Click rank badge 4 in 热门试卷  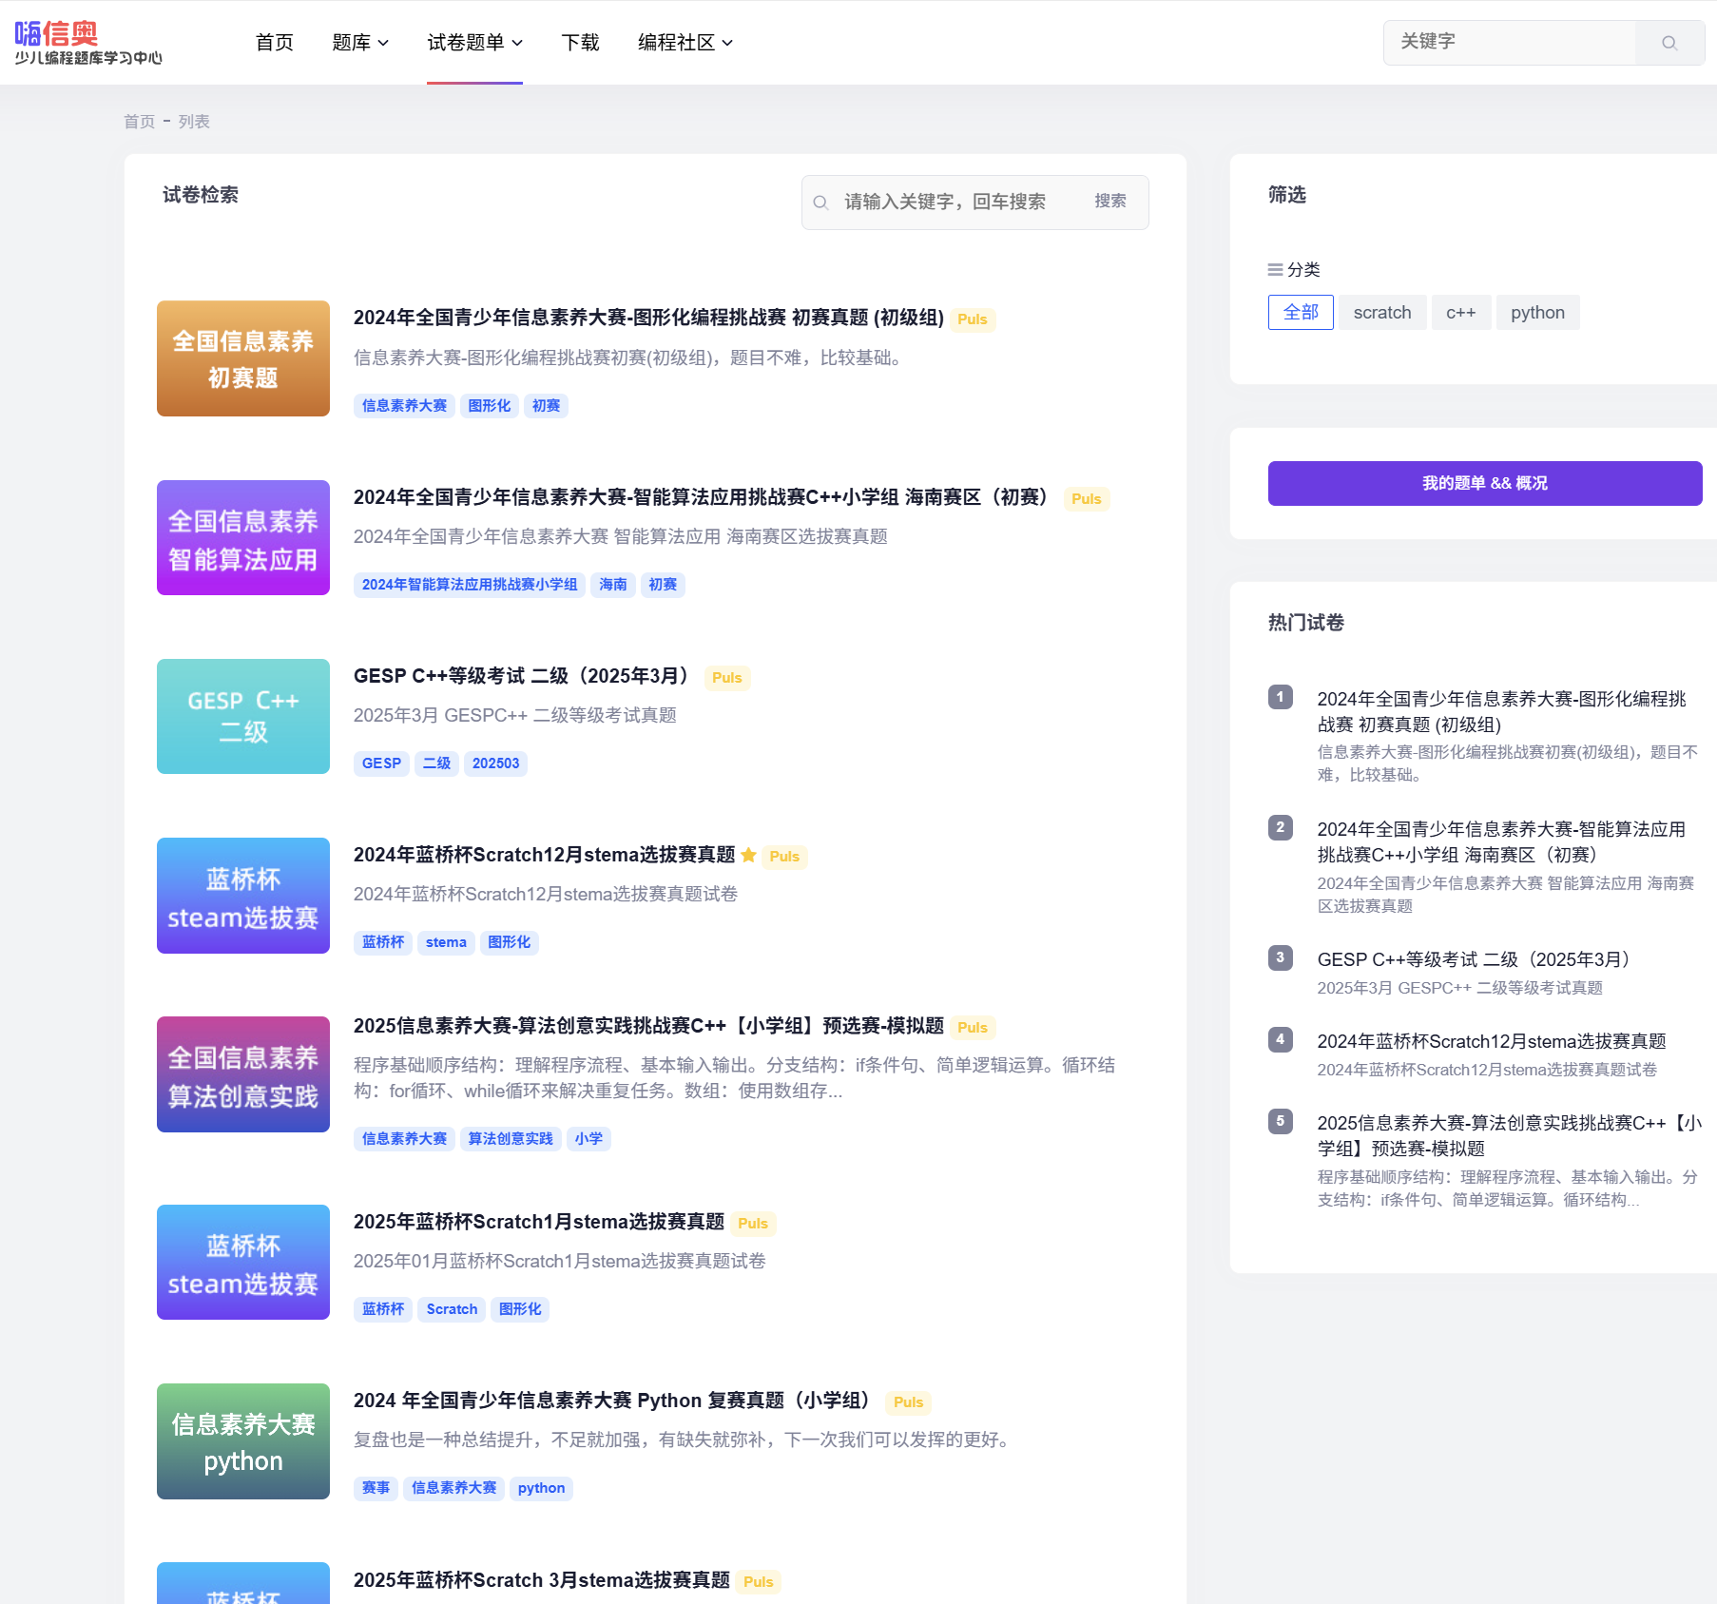(1280, 1039)
